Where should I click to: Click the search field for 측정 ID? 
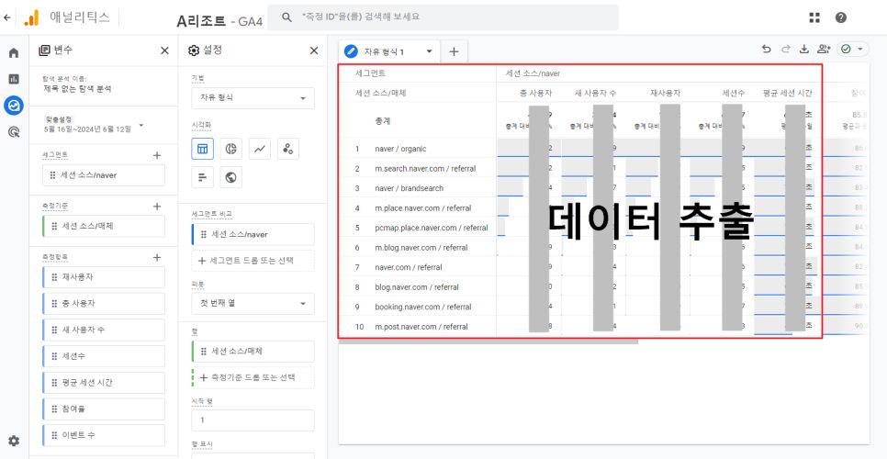click(x=443, y=17)
